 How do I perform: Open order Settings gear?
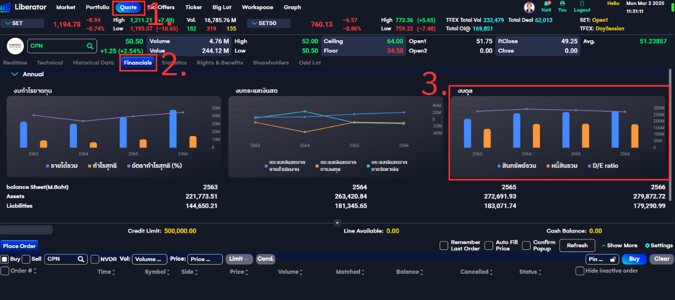click(x=647, y=246)
